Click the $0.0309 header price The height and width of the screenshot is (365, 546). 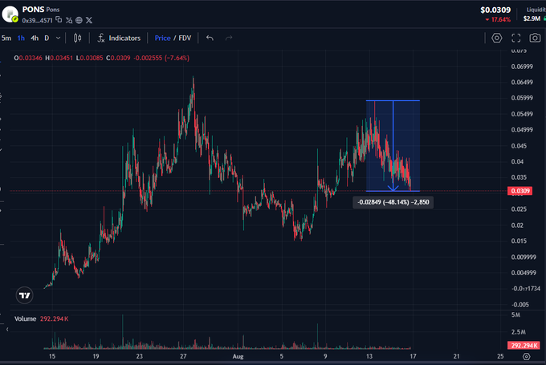[495, 10]
